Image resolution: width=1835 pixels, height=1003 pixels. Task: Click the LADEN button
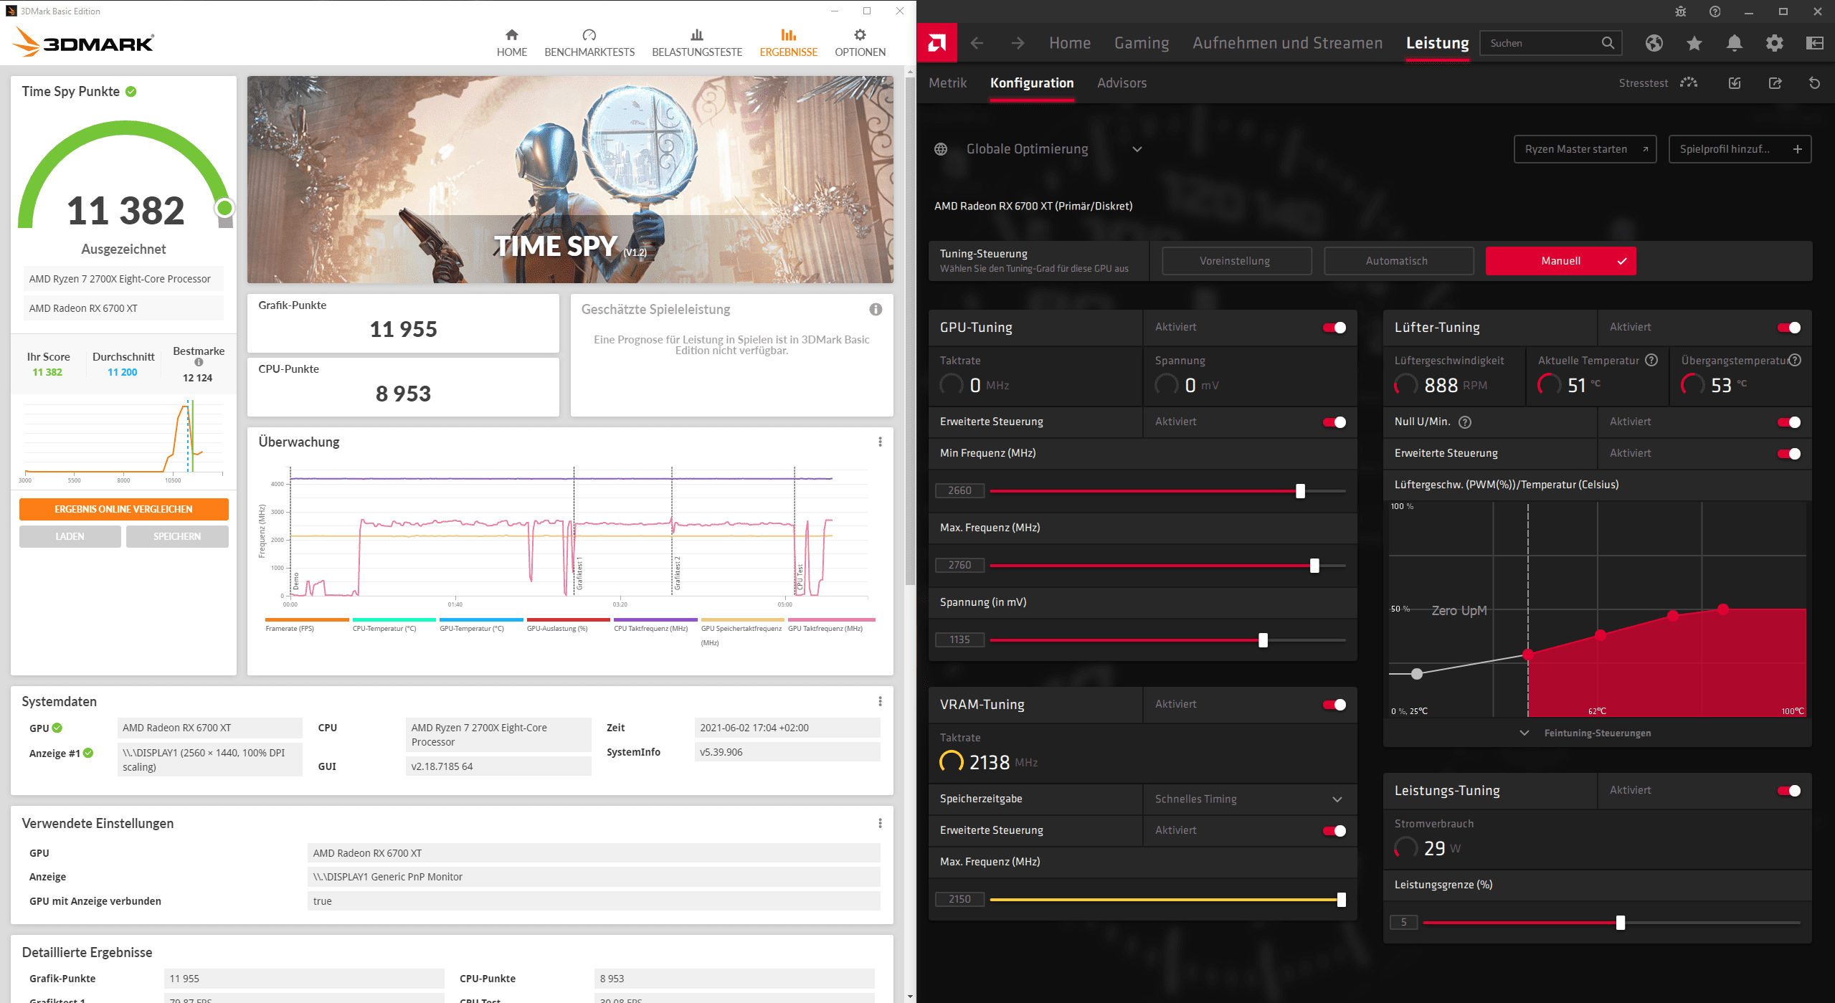coord(70,536)
